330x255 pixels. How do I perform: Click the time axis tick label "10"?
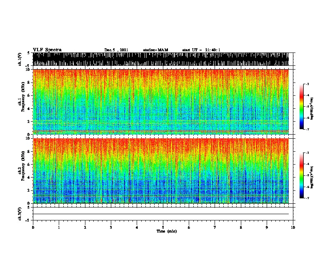click(293, 227)
